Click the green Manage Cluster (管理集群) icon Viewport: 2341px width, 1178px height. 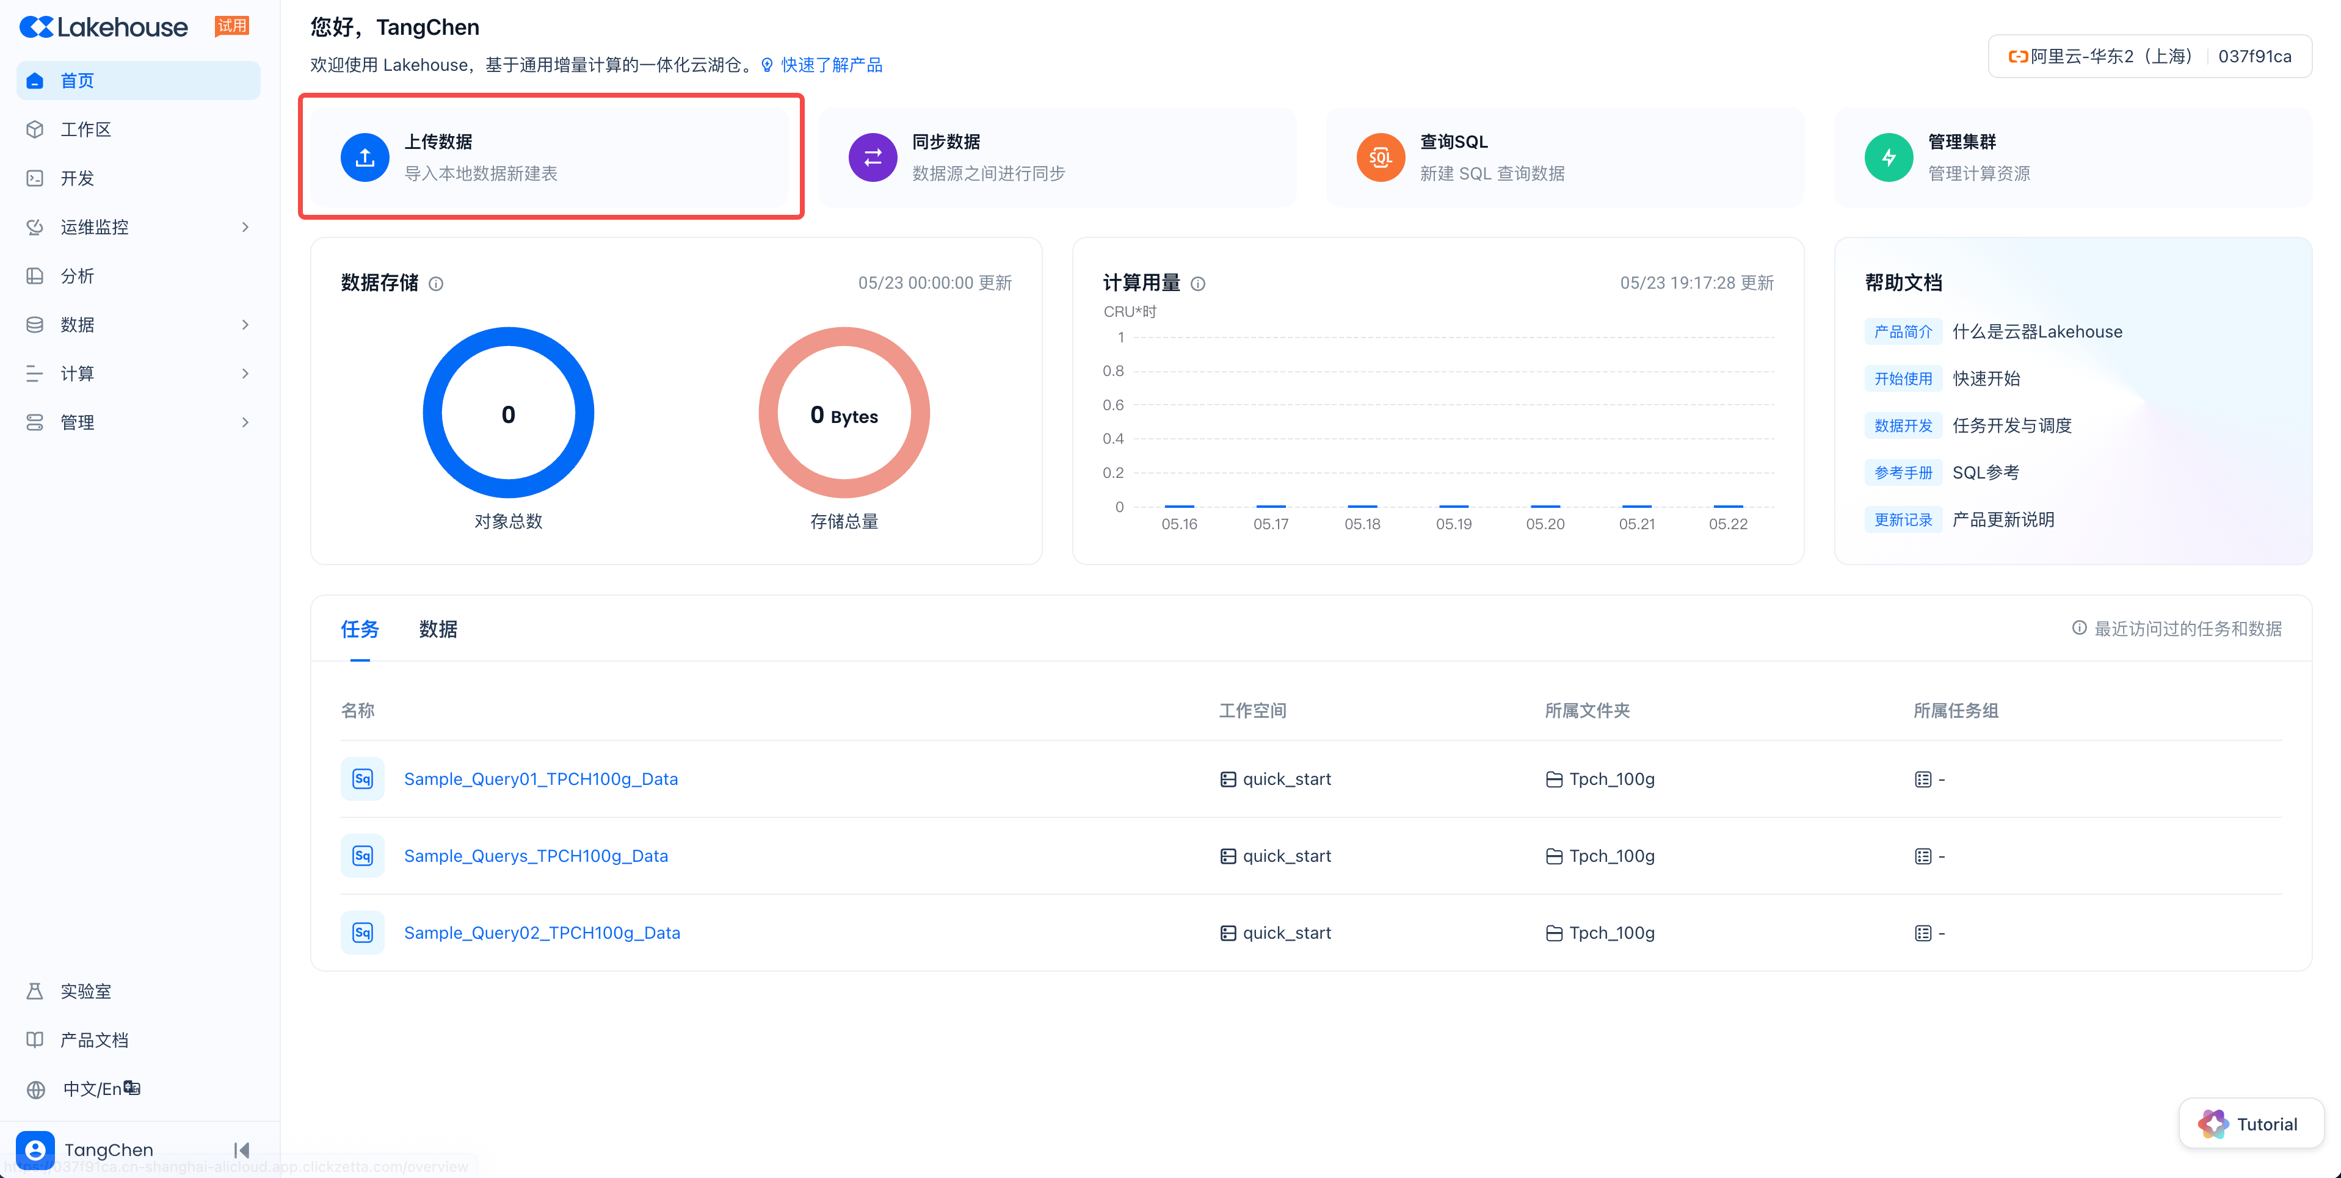1889,157
